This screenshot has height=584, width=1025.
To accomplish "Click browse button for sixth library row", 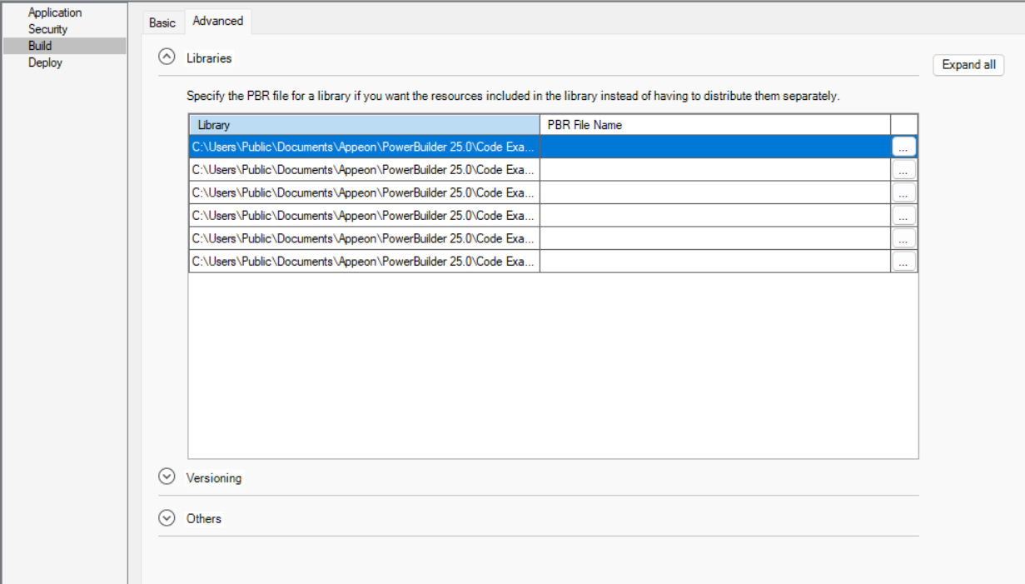I will click(903, 262).
